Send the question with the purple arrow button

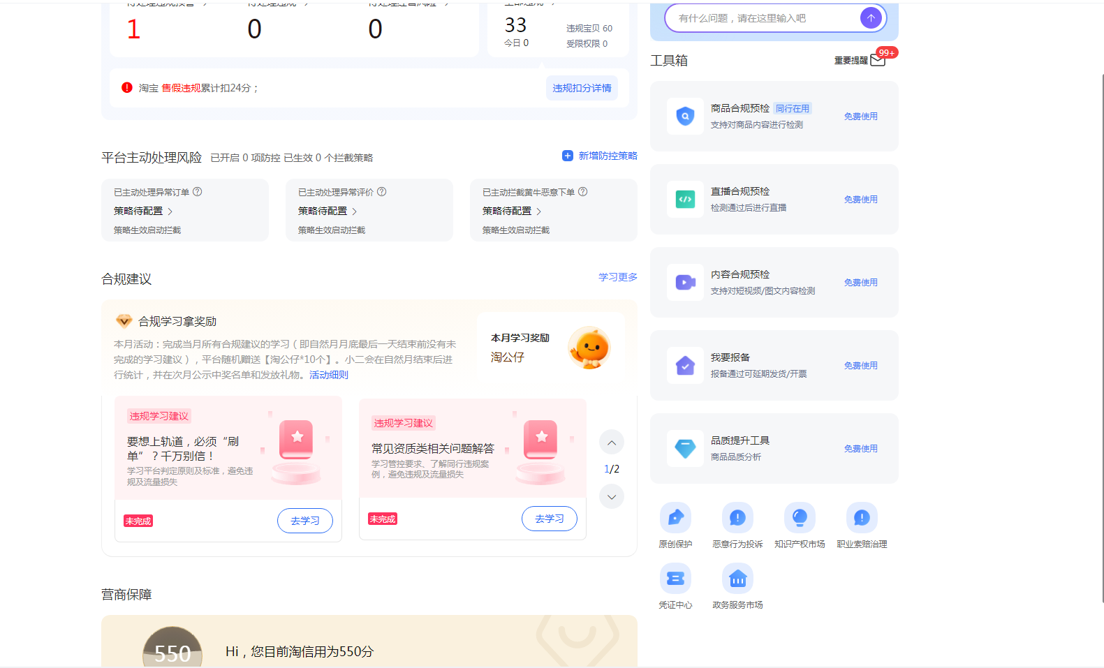871,18
